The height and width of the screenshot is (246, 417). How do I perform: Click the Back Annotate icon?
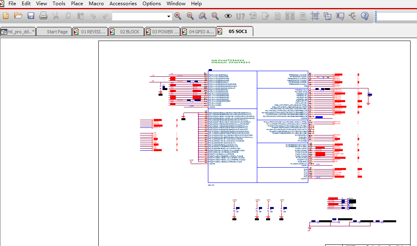253,16
